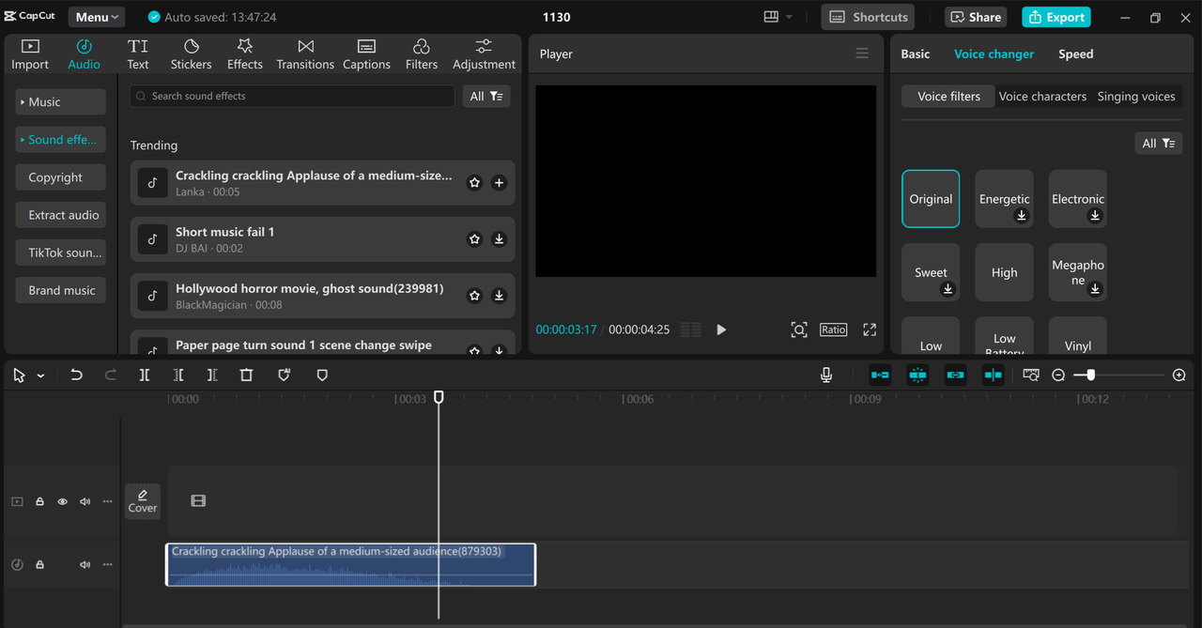
Task: Open the Filters tab
Action: 421,54
